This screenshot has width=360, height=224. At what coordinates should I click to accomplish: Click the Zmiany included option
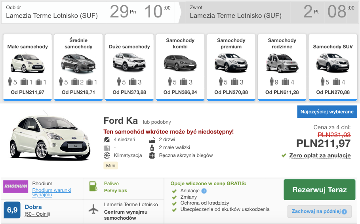coord(189,197)
